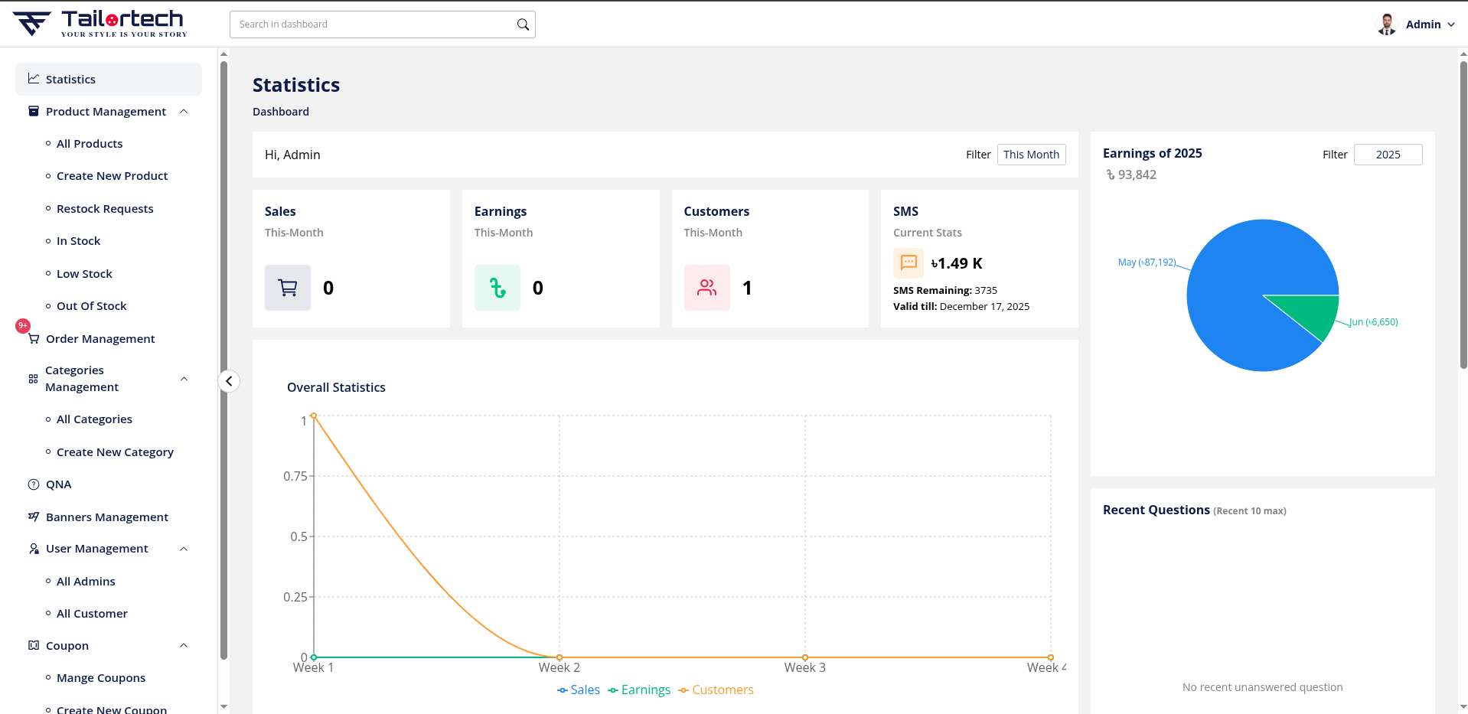This screenshot has width=1468, height=714.
Task: Click the ৳ 93,842 earnings total
Action: [x=1131, y=175]
